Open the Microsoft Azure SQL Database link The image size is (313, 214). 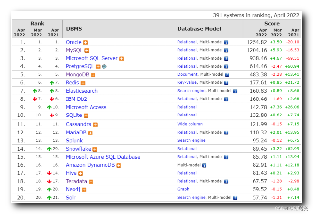tap(103, 157)
